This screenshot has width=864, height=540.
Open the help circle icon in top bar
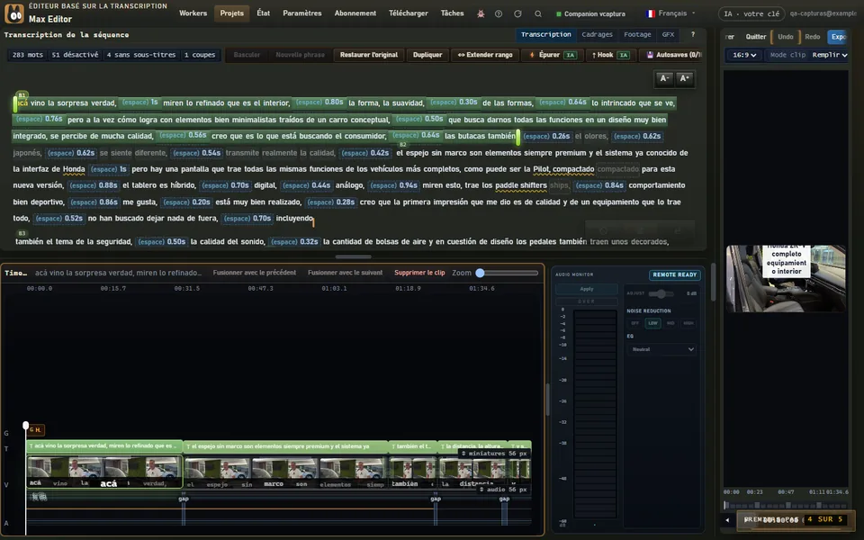tap(498, 13)
